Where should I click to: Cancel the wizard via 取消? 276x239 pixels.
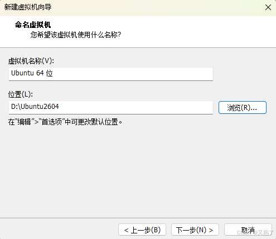(248, 230)
